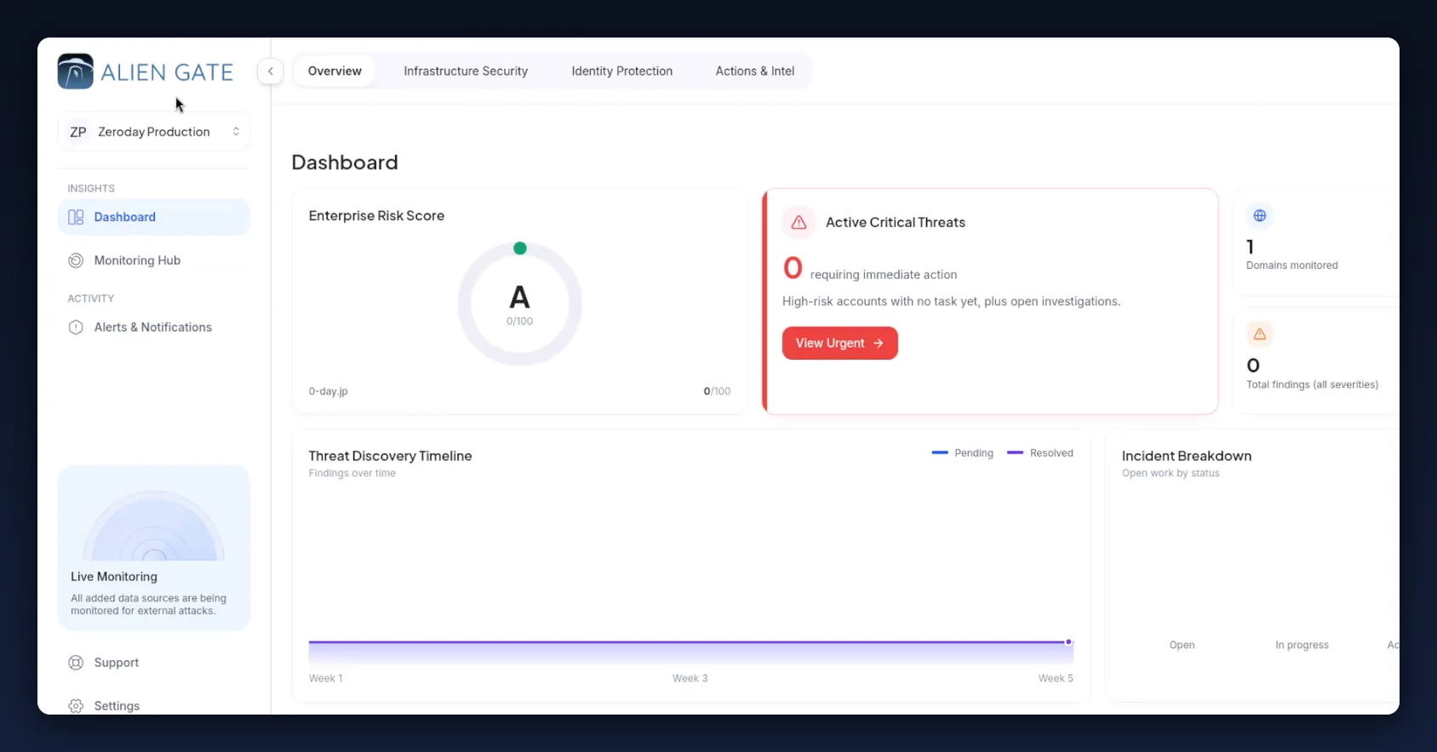Click the Week 3 axis label
Screen dimensions: 1437x752
[690, 679]
